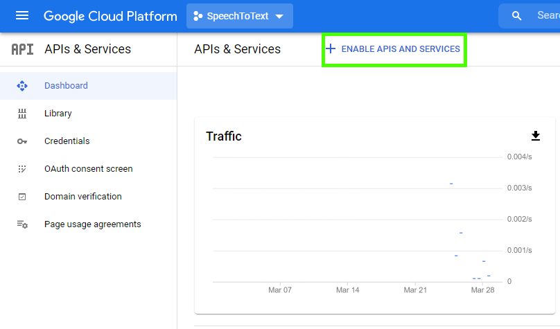This screenshot has height=329, width=560.
Task: Click the project icon beside SpeechToText
Action: click(198, 16)
